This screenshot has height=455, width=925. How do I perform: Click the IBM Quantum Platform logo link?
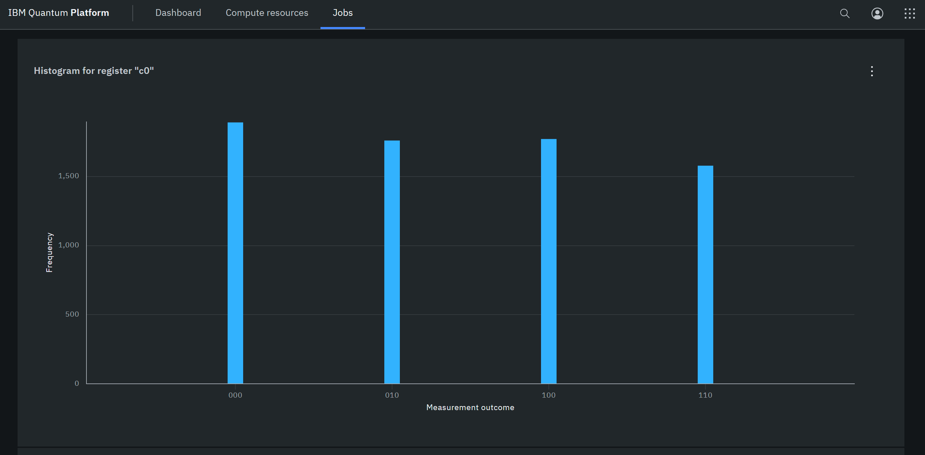[x=58, y=13]
